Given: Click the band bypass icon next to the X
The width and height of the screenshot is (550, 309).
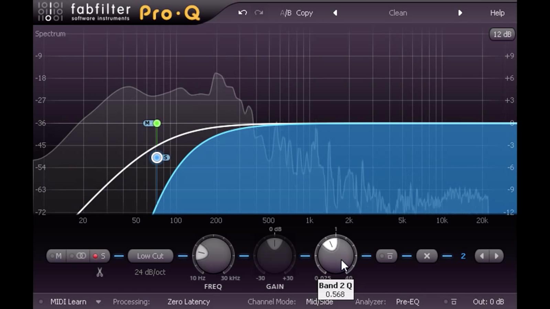Looking at the screenshot, I should pos(386,256).
